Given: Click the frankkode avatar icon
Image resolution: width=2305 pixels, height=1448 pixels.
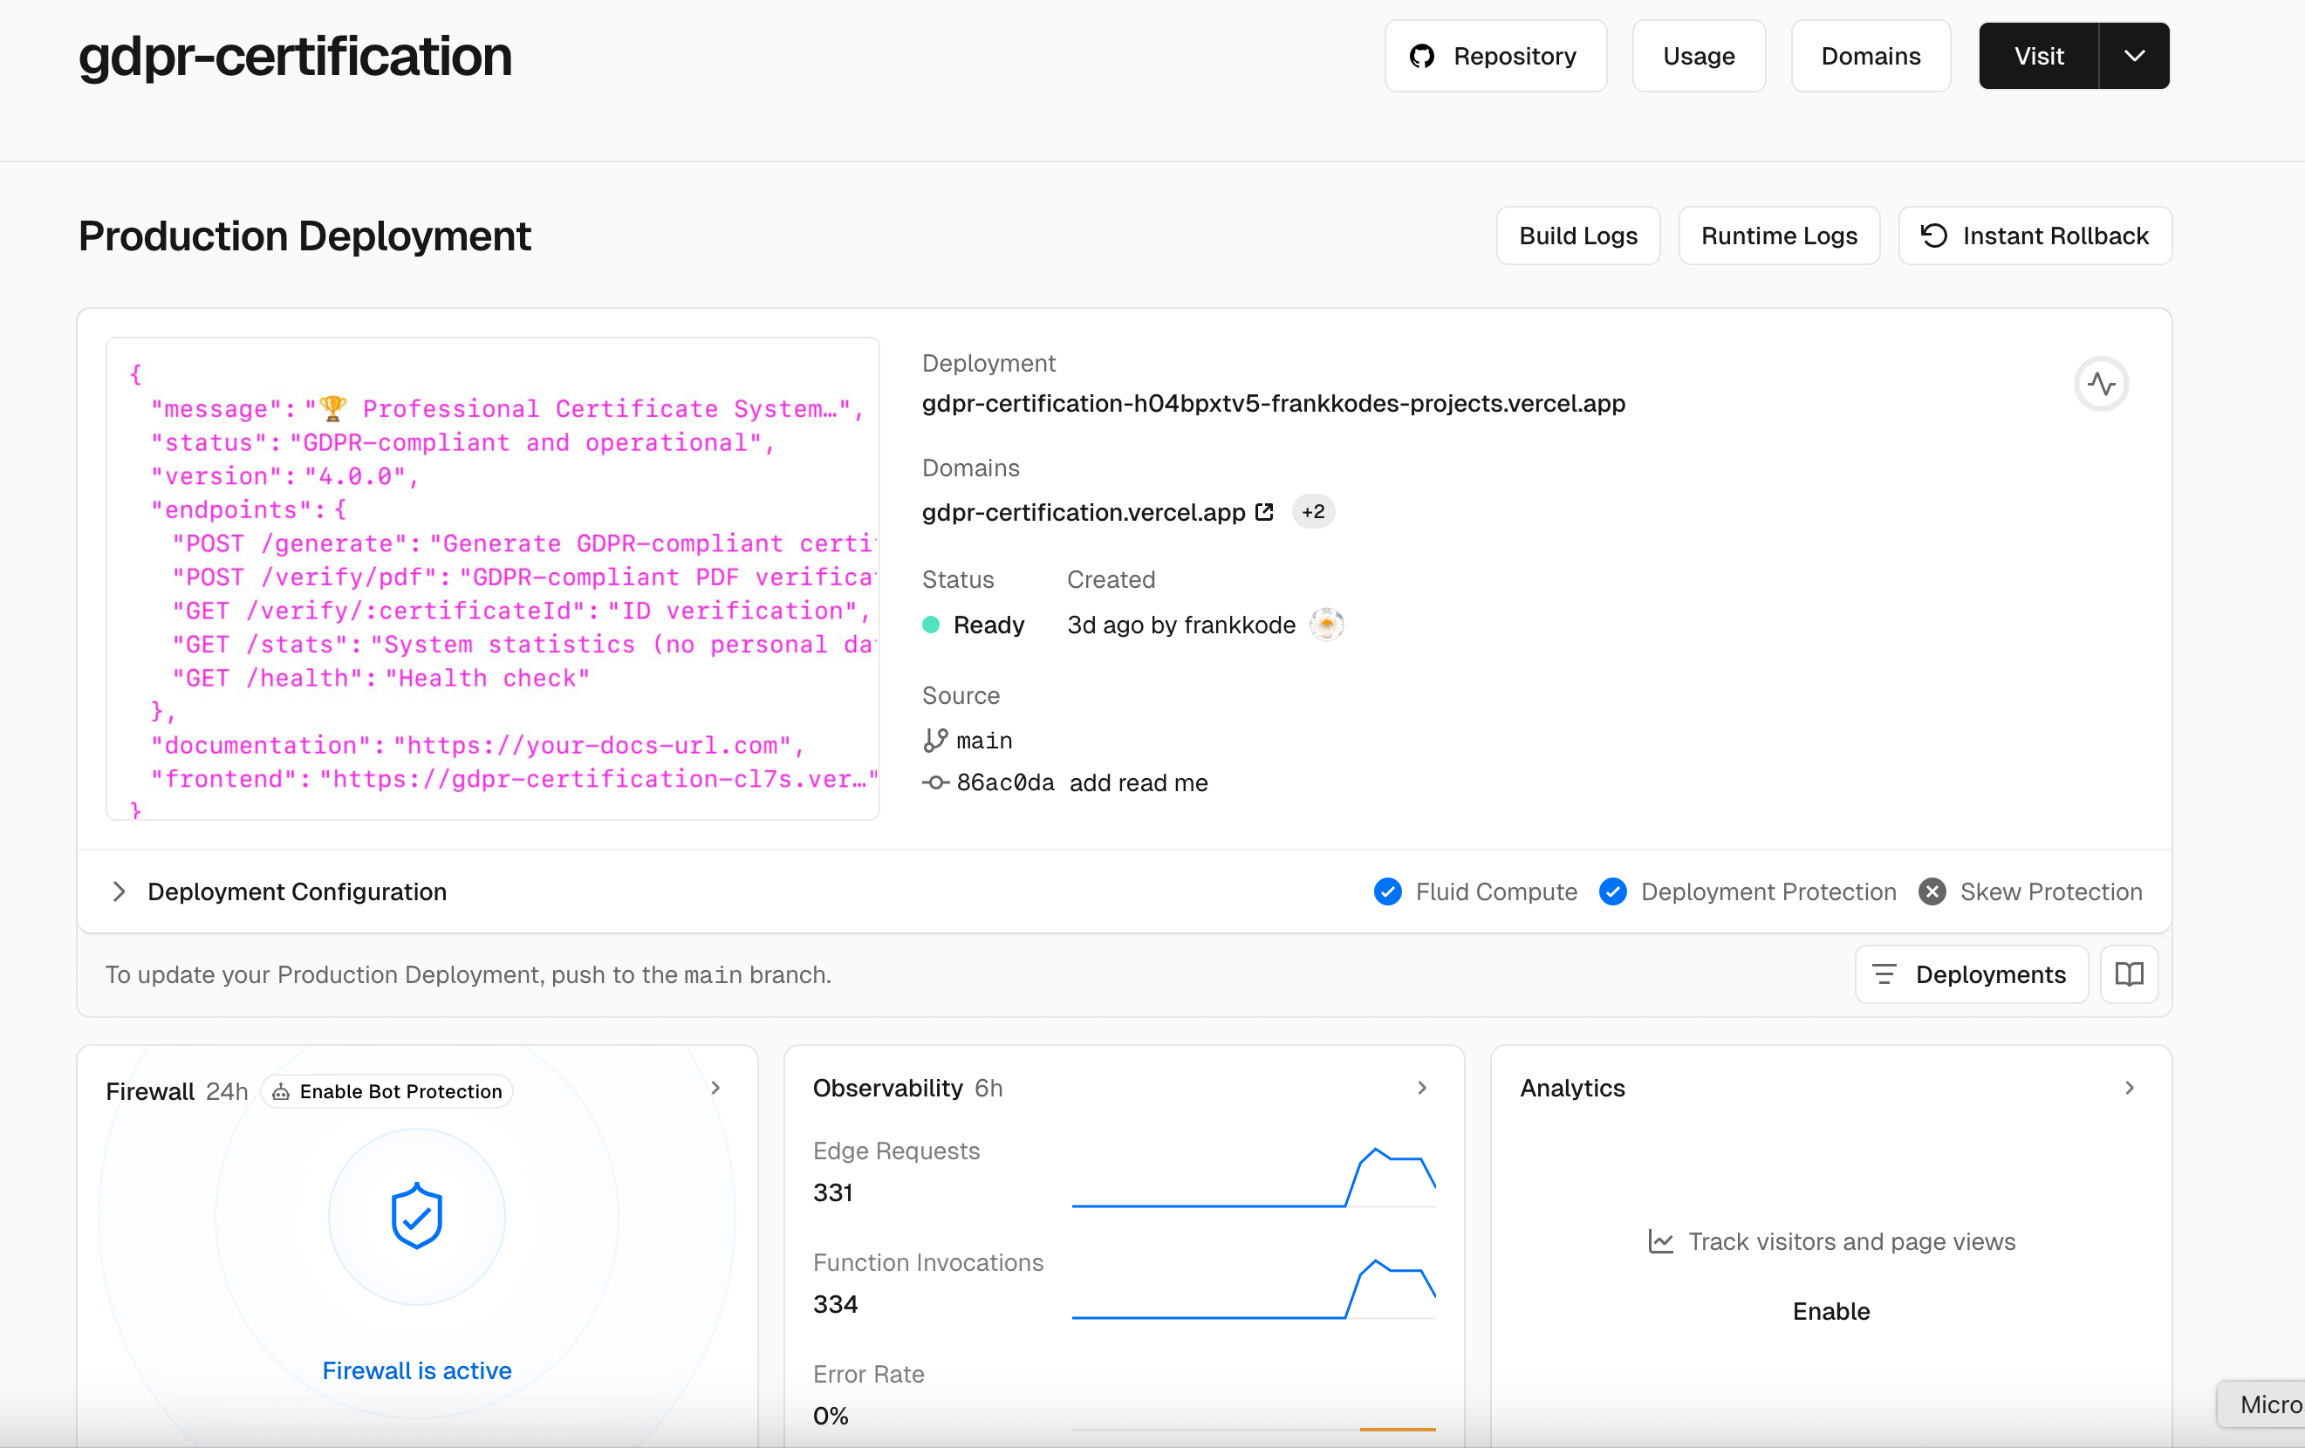Looking at the screenshot, I should tap(1326, 624).
